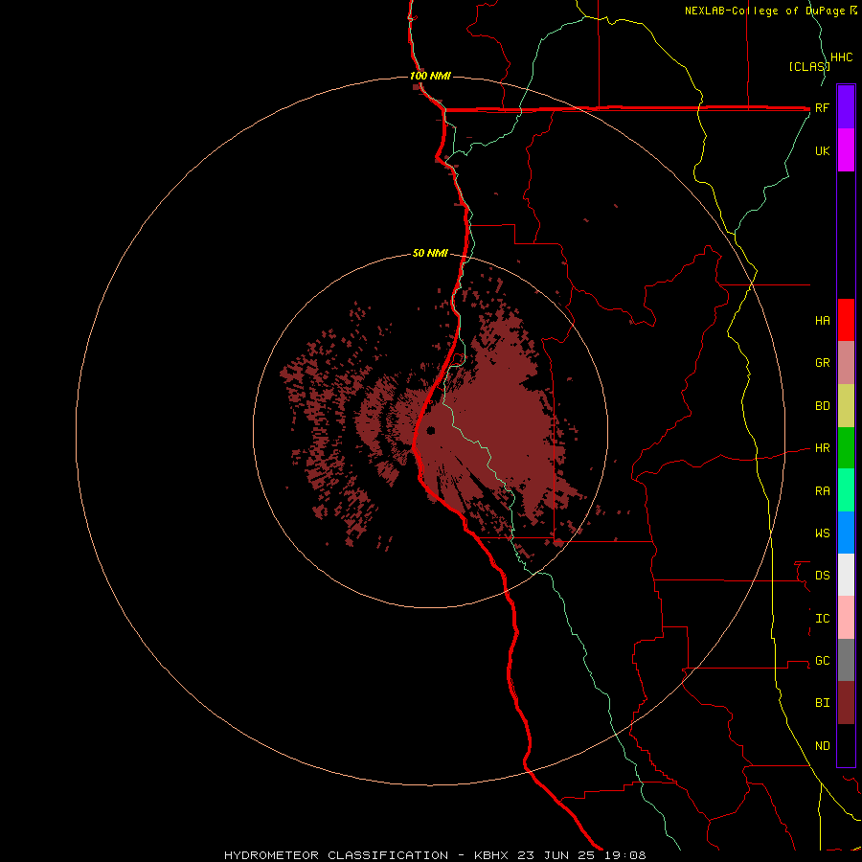Select the GR pink legend swatch
The height and width of the screenshot is (862, 862).
tap(846, 362)
